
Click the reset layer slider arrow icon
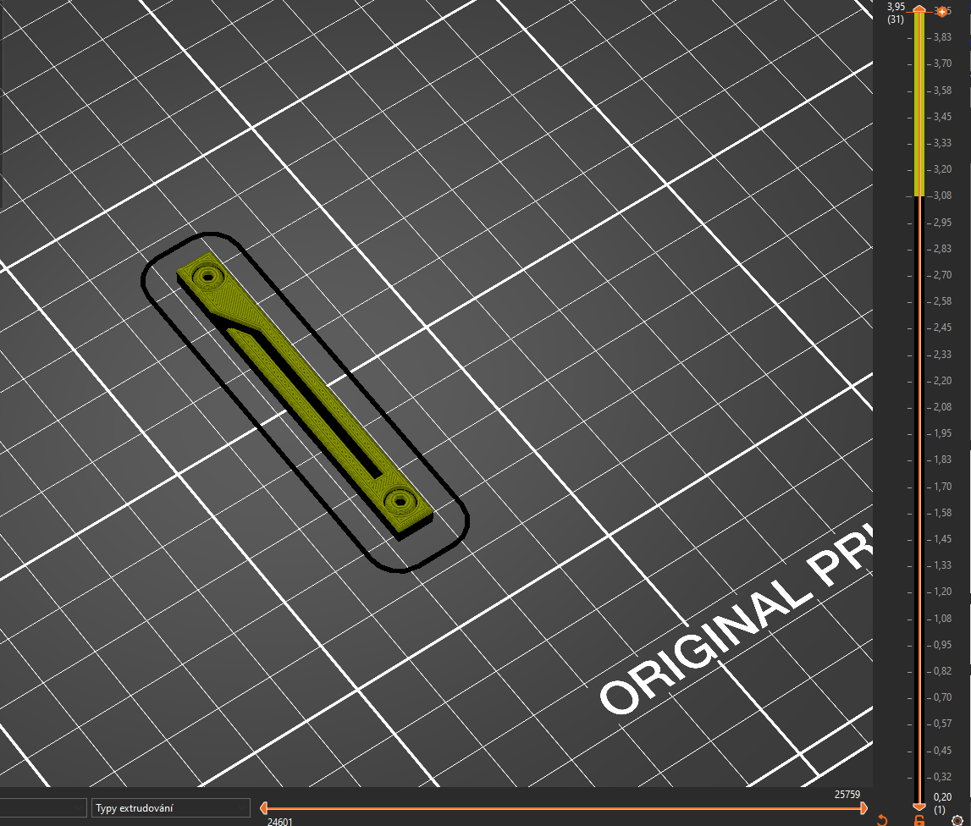[882, 820]
